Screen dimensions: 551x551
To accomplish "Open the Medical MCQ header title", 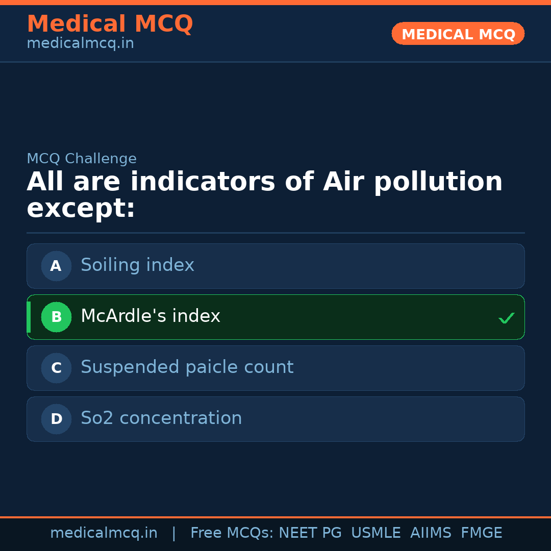I will tap(110, 24).
